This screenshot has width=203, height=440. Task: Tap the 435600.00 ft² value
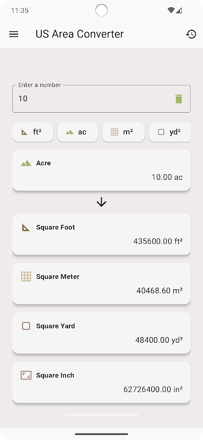coord(158,241)
